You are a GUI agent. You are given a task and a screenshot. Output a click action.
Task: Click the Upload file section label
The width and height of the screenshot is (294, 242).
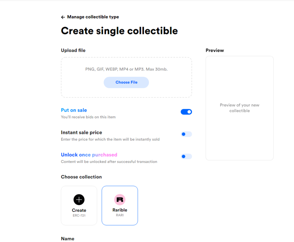(73, 50)
